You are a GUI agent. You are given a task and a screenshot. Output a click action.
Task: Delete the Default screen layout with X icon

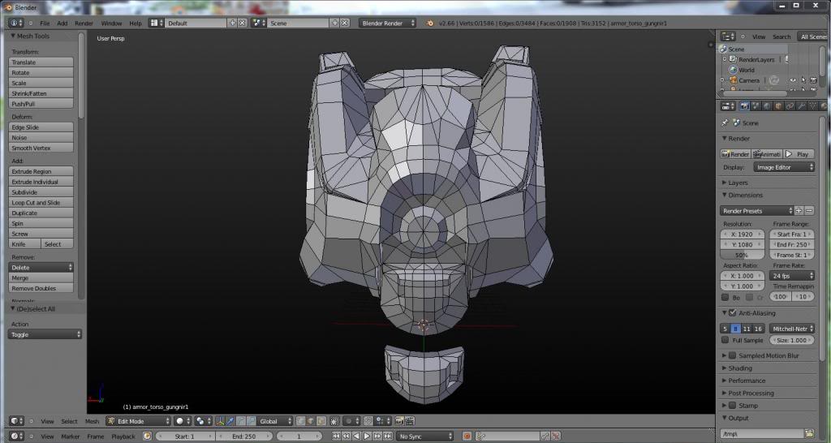[x=242, y=23]
